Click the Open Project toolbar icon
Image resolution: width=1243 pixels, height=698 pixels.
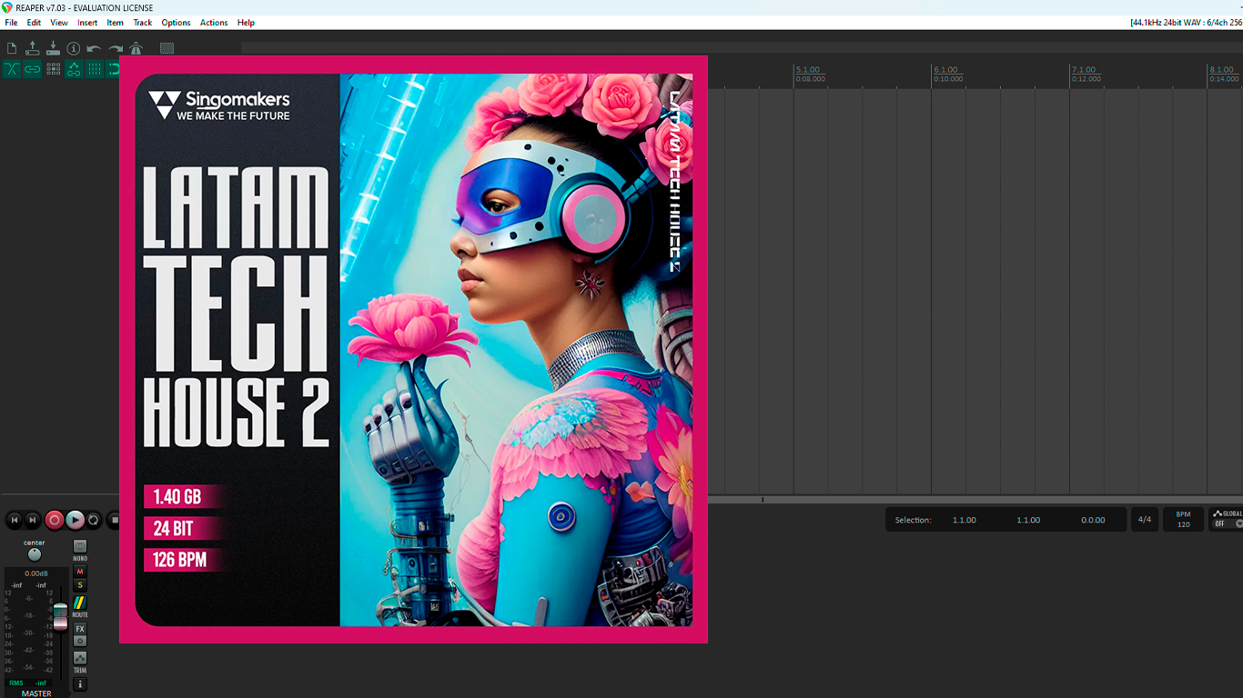click(x=33, y=48)
